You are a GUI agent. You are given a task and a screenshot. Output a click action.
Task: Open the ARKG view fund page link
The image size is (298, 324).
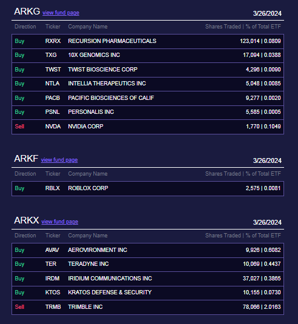pyautogui.click(x=61, y=13)
